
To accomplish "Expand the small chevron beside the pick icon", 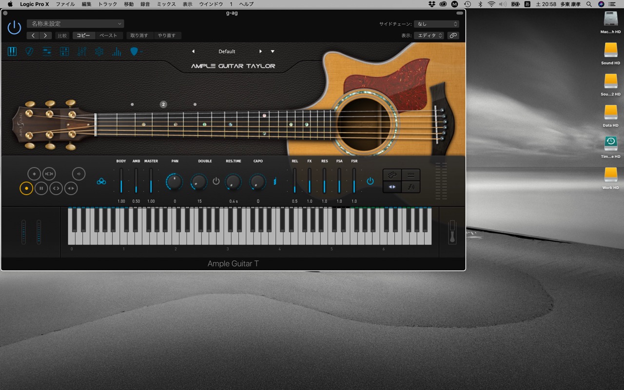I will (x=141, y=52).
